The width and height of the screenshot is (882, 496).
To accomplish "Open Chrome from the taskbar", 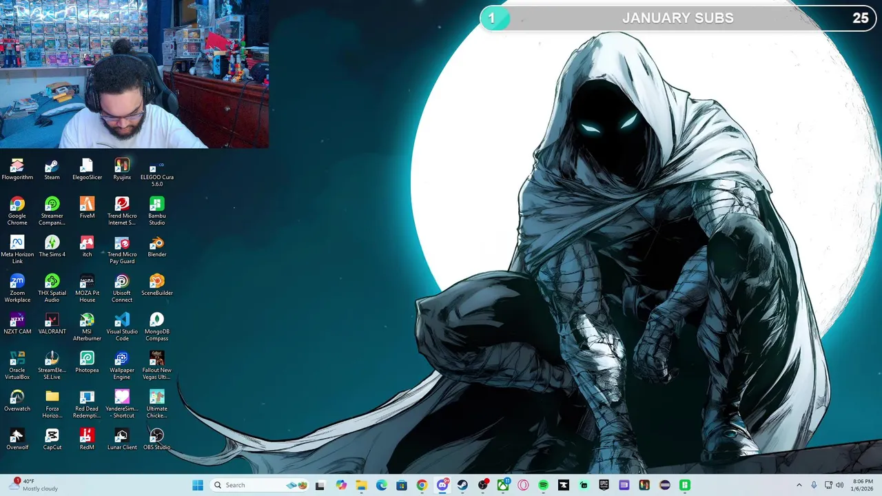I will point(422,485).
